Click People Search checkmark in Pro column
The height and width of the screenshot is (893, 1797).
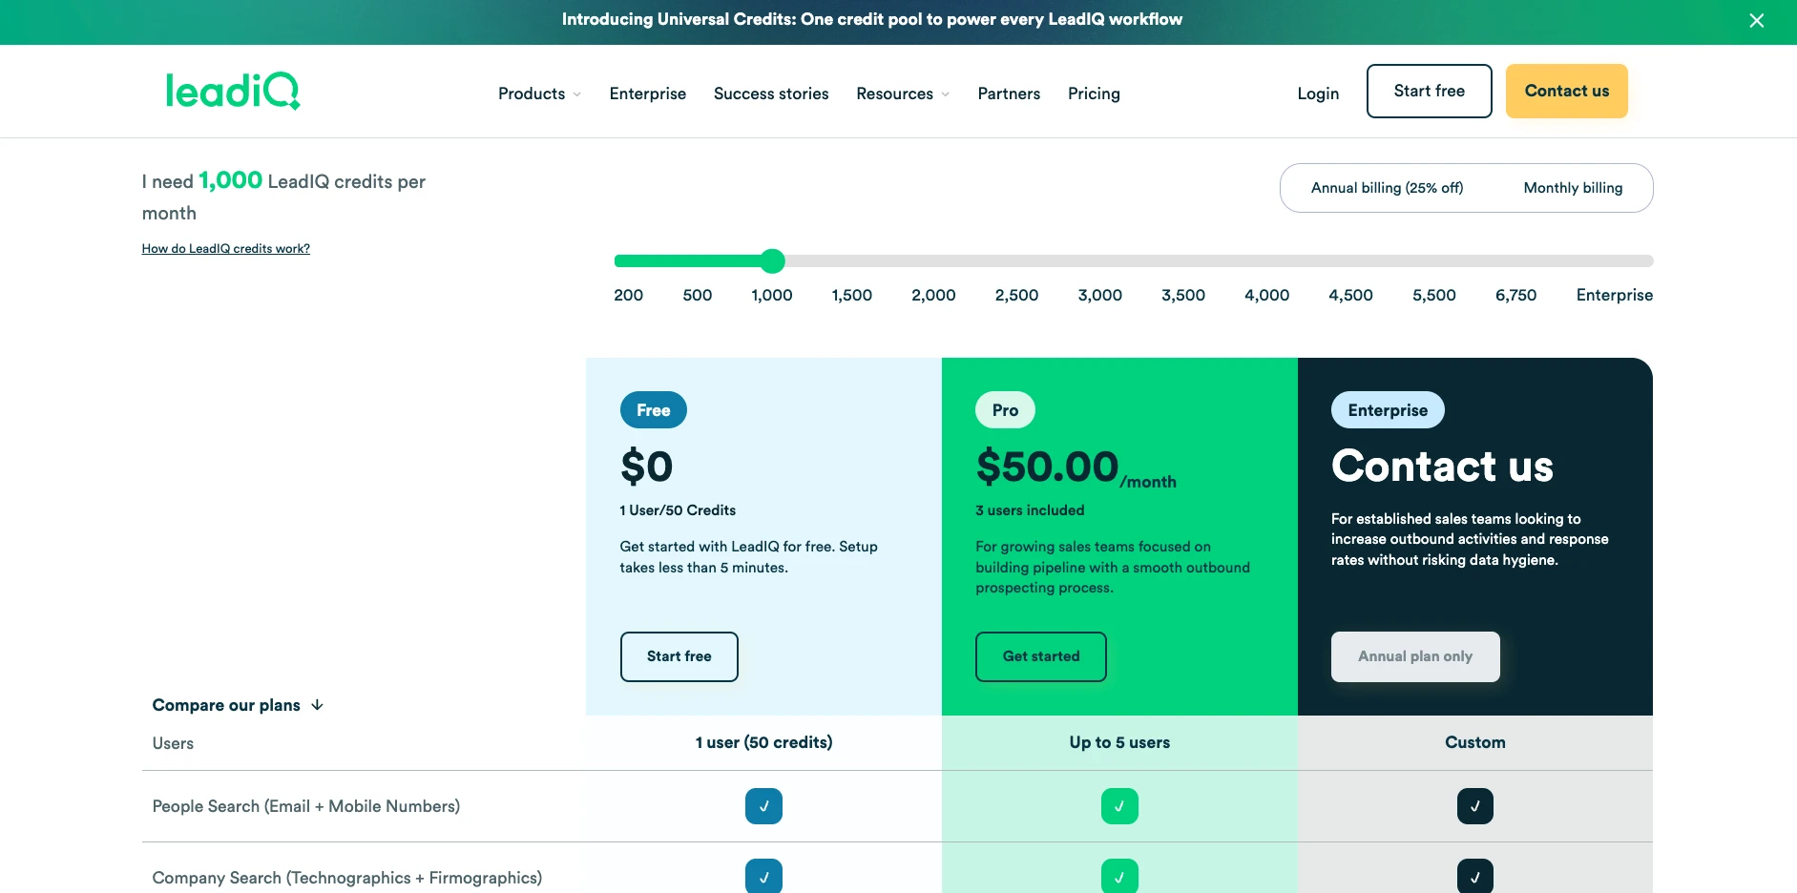[x=1119, y=806]
